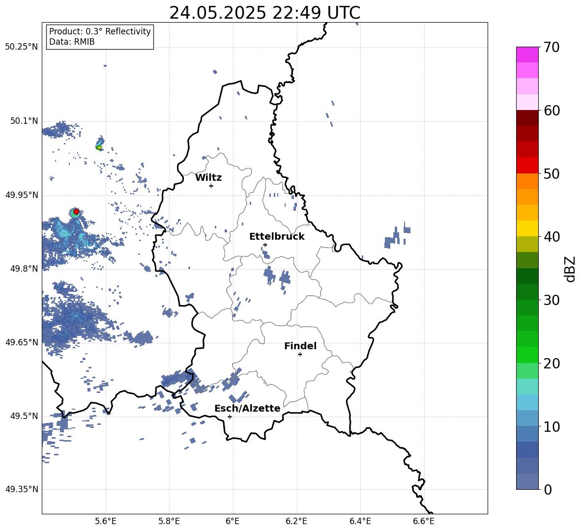This screenshot has width=582, height=531.
Task: Click the 20 tick label on colorbar
Action: pos(552,363)
